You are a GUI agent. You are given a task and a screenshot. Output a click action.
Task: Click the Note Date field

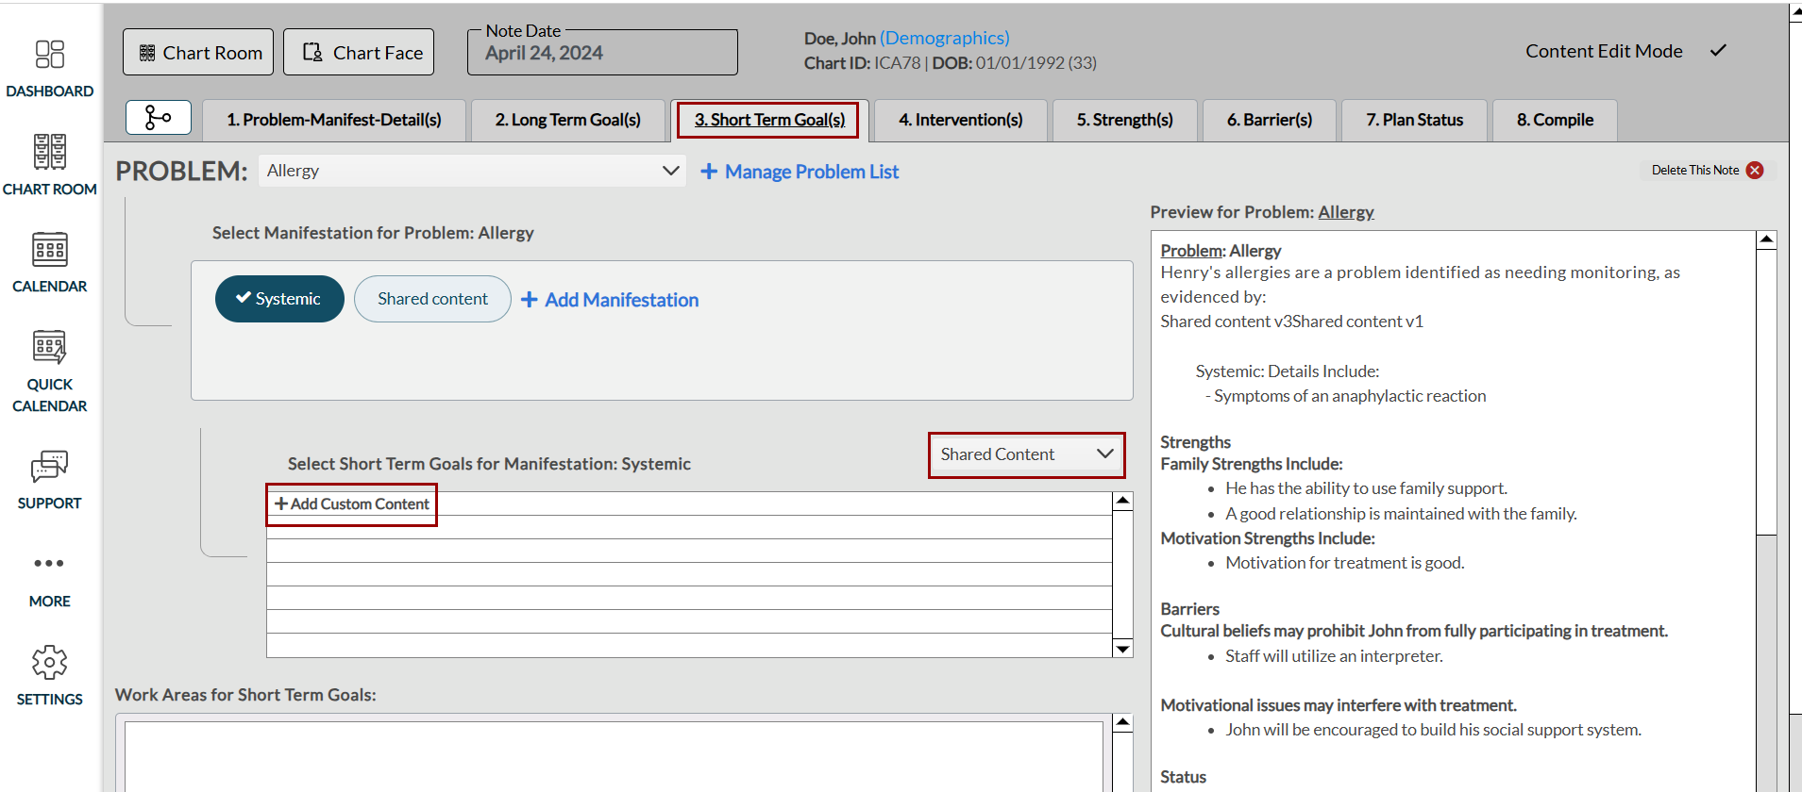click(602, 53)
